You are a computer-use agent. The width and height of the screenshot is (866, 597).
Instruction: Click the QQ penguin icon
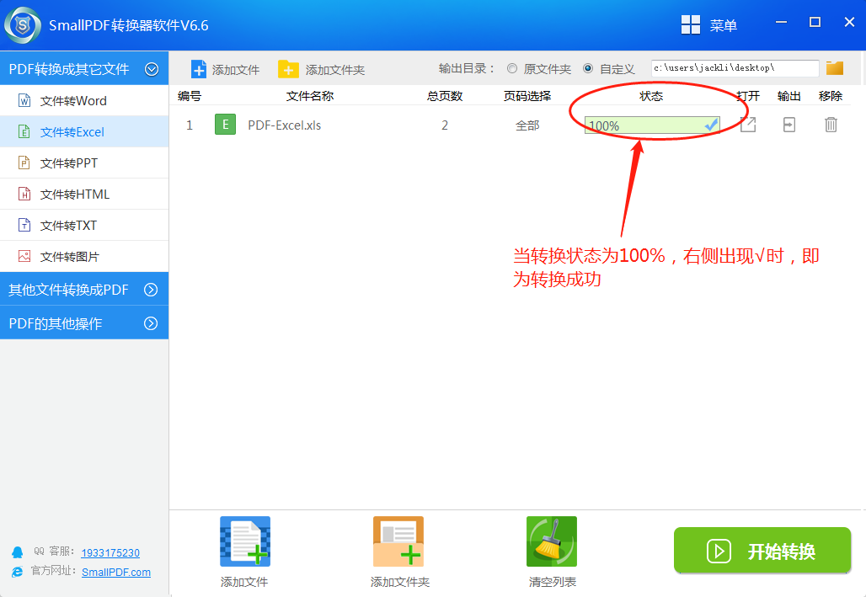tap(17, 552)
